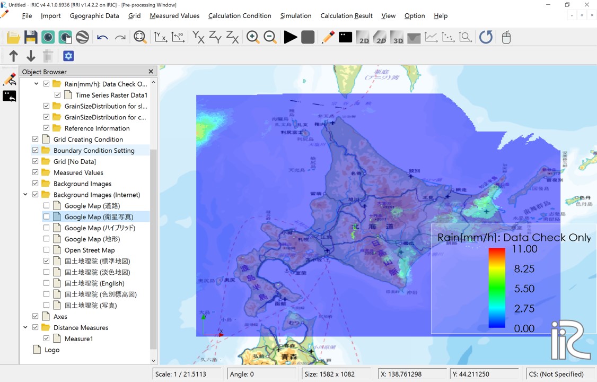The image size is (597, 382).
Task: Select the YZ plane view icon
Action: (215, 37)
